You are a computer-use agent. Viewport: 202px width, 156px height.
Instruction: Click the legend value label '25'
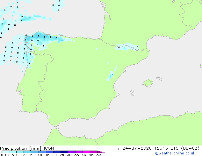tap(62, 155)
